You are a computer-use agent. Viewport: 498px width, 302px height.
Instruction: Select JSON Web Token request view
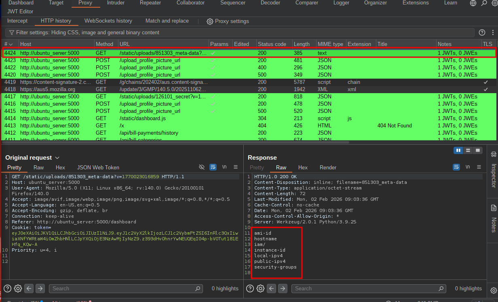98,167
